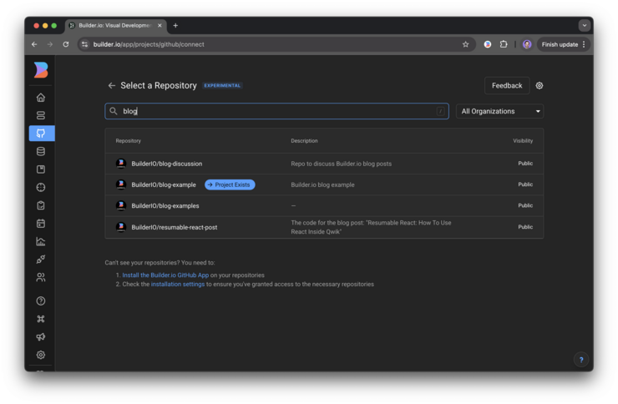The image size is (618, 404).
Task: Select BuilderIO/blog-example repository
Action: click(164, 184)
